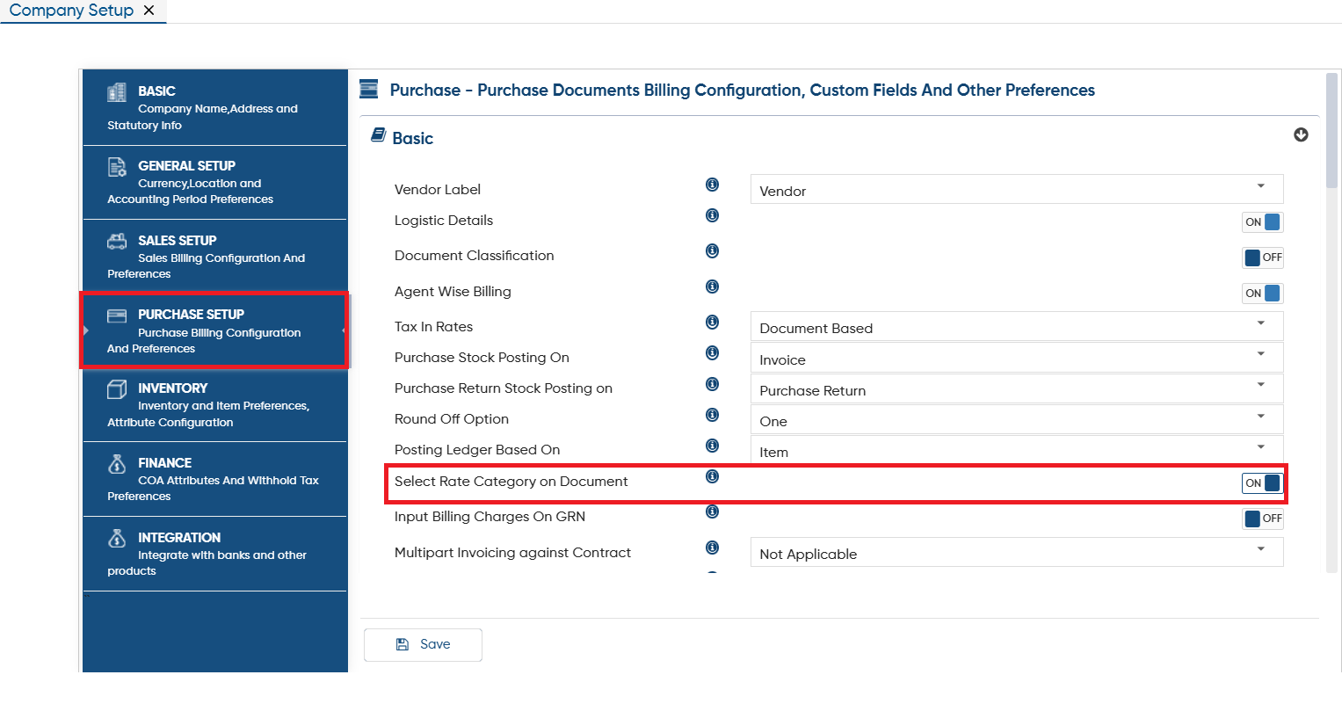This screenshot has width=1342, height=711.
Task: Enable the Document Classification toggle
Action: tap(1263, 258)
